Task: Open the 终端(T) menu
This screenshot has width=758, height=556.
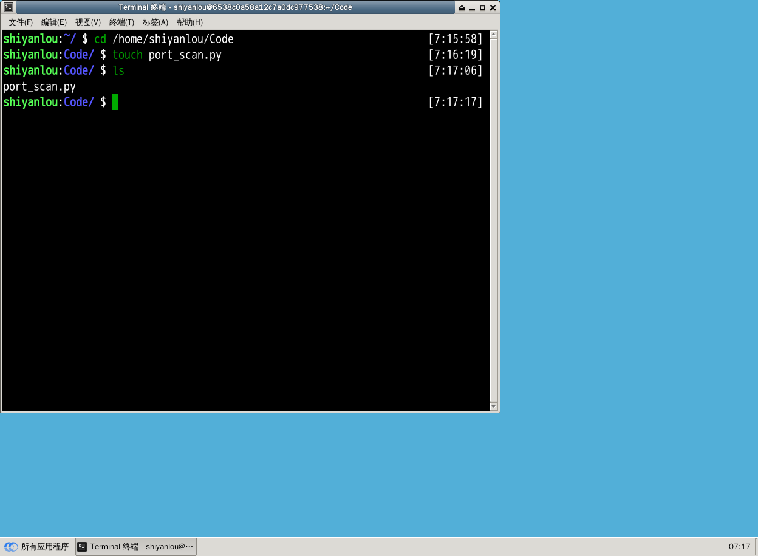Action: tap(121, 22)
